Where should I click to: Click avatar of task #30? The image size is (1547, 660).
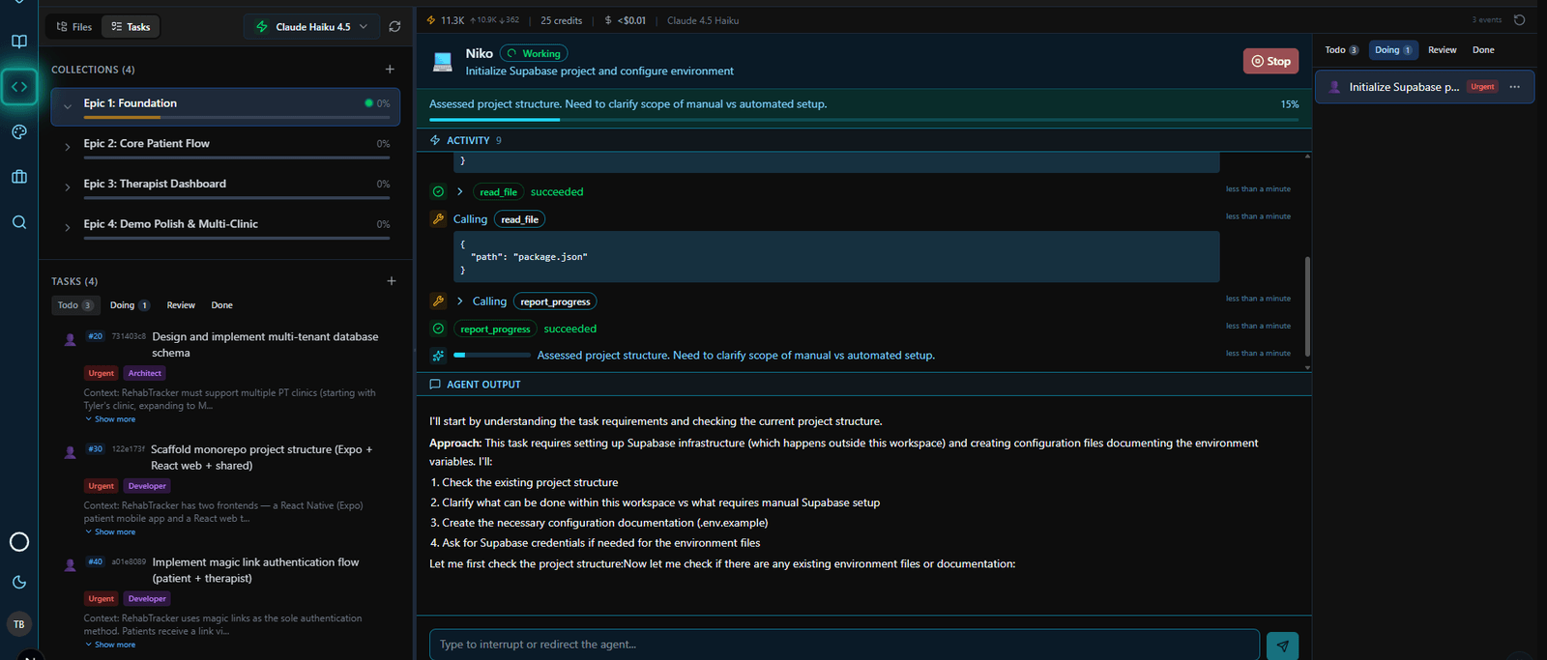pyautogui.click(x=70, y=452)
